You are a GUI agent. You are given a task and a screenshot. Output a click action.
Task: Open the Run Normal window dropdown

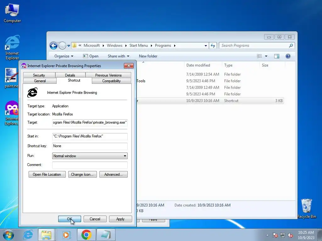(x=90, y=156)
